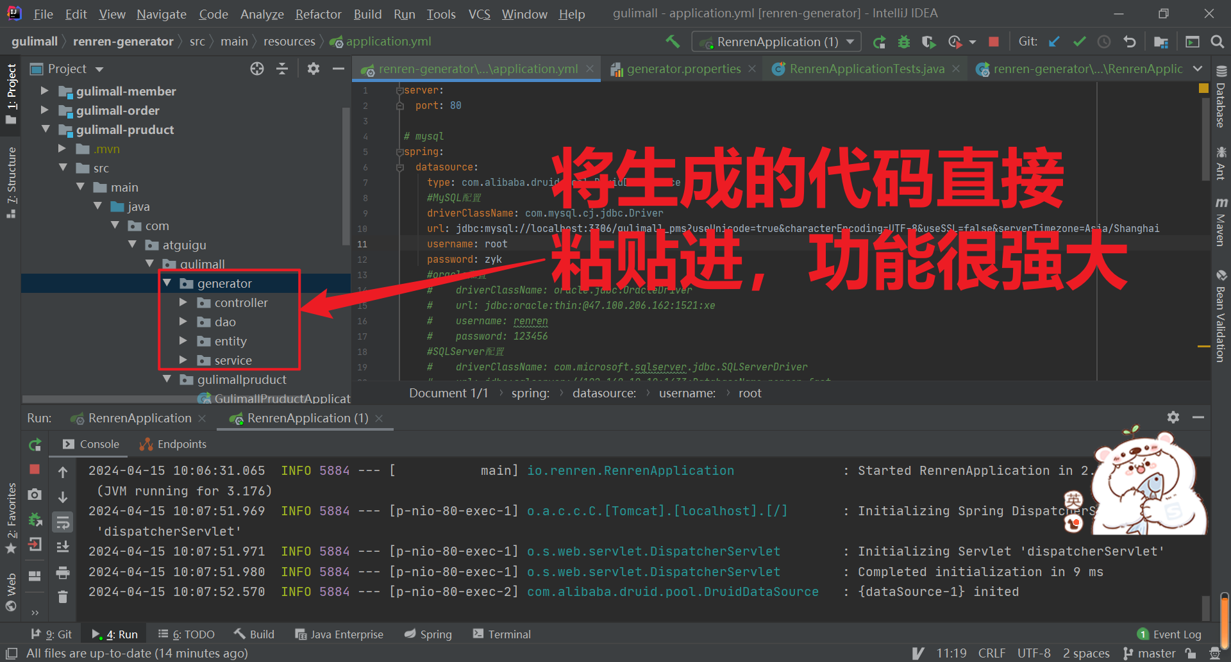Open Project structure icon in toolbar
Screen dimensions: 1231x662
point(1161,42)
